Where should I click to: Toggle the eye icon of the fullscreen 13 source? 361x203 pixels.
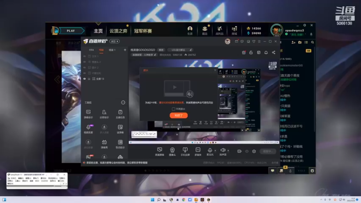click(84, 78)
